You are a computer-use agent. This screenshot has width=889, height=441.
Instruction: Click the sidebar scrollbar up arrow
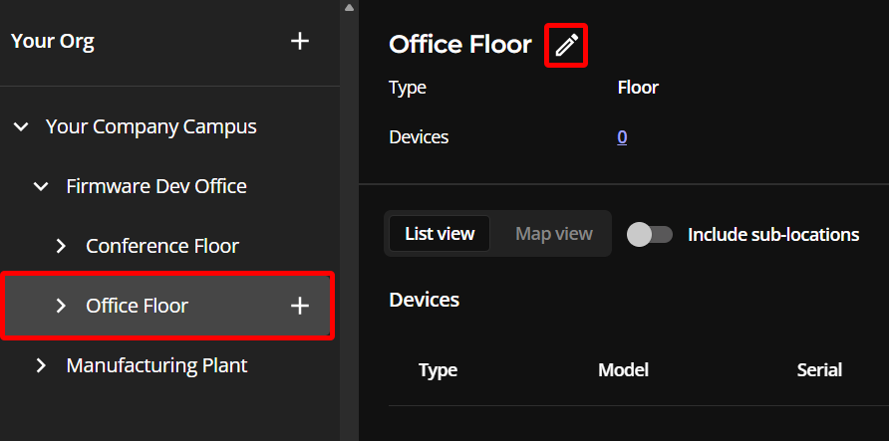(x=349, y=7)
